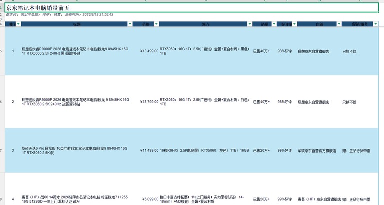
Task: Select 已售40万+ in the ¥13,499.00 row
Action: click(x=264, y=51)
